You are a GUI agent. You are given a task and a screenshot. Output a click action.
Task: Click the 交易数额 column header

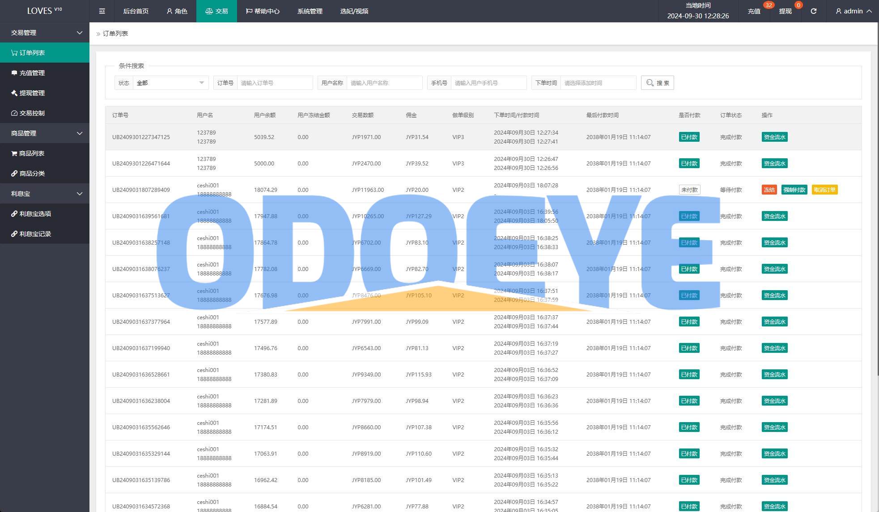[x=363, y=115]
